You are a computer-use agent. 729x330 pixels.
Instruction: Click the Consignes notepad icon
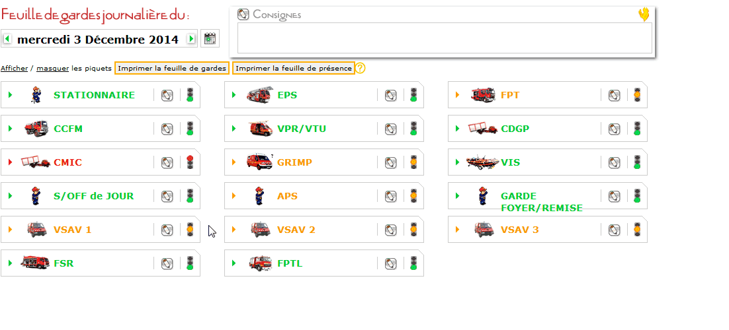click(243, 15)
